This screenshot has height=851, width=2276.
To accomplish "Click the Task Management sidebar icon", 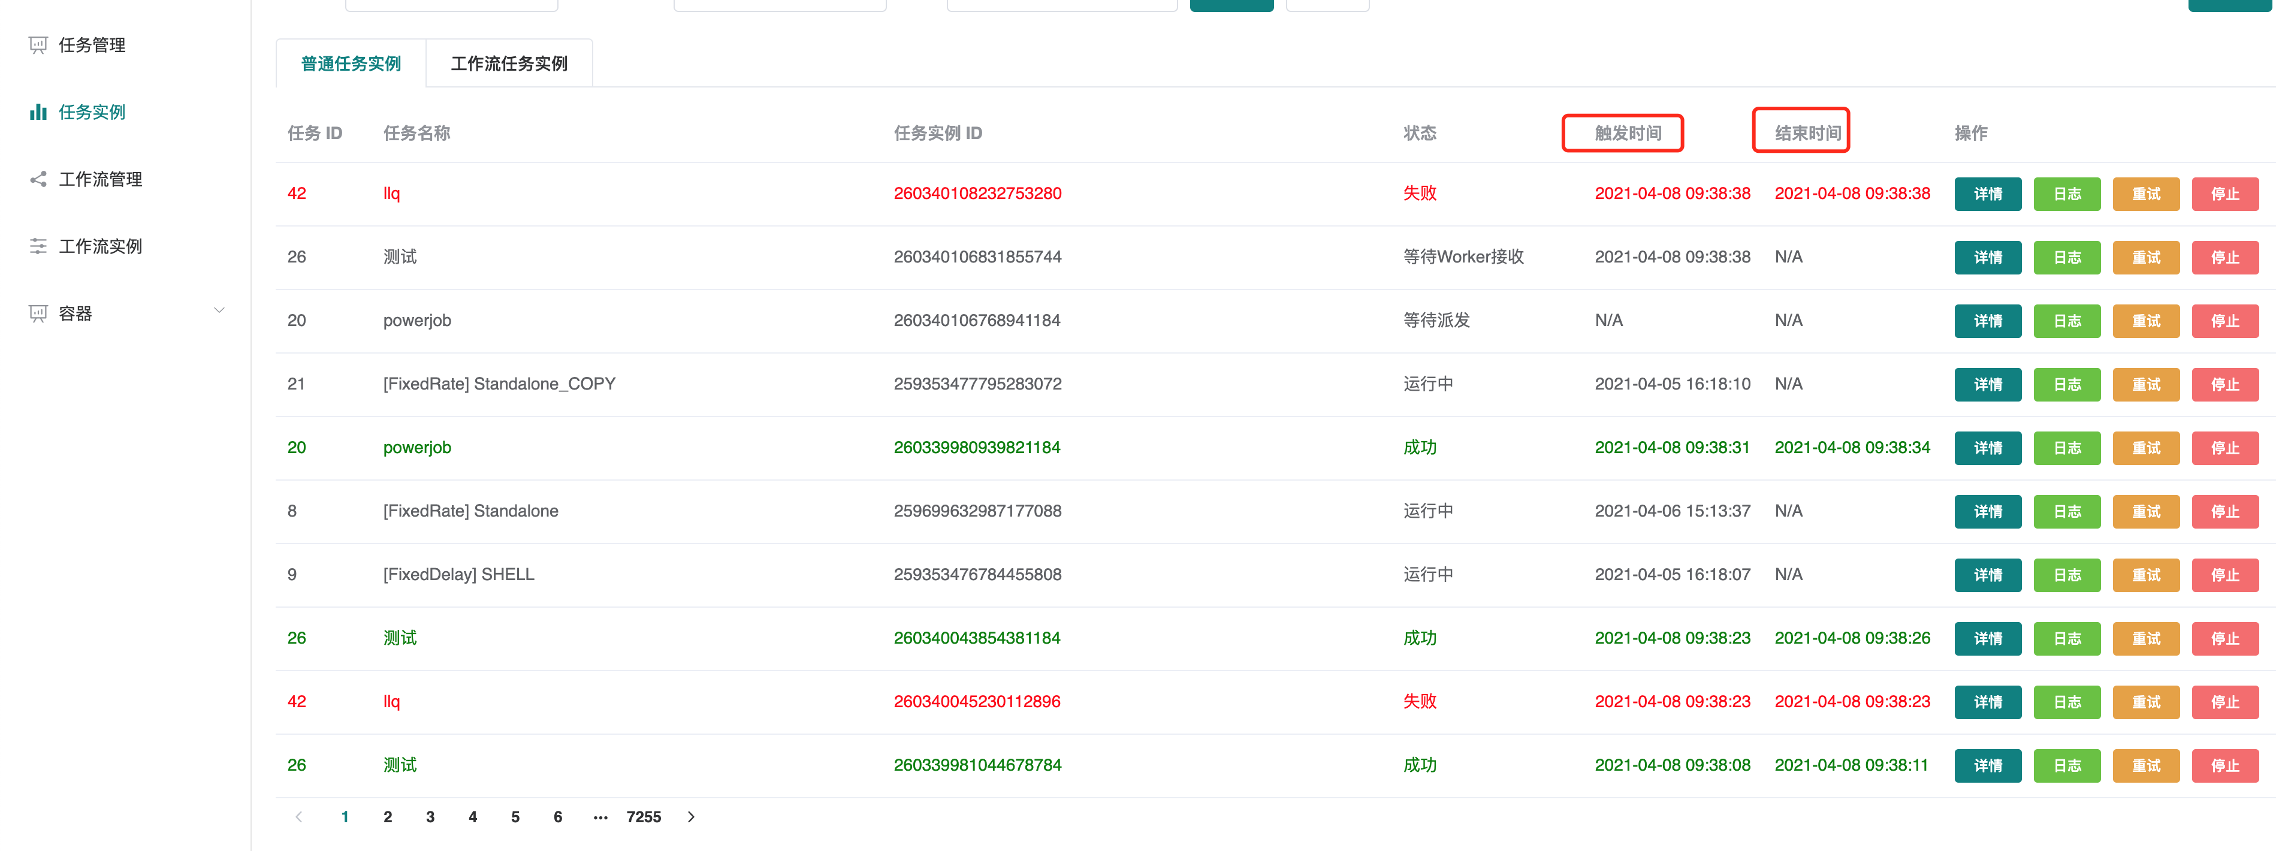I will coord(38,45).
